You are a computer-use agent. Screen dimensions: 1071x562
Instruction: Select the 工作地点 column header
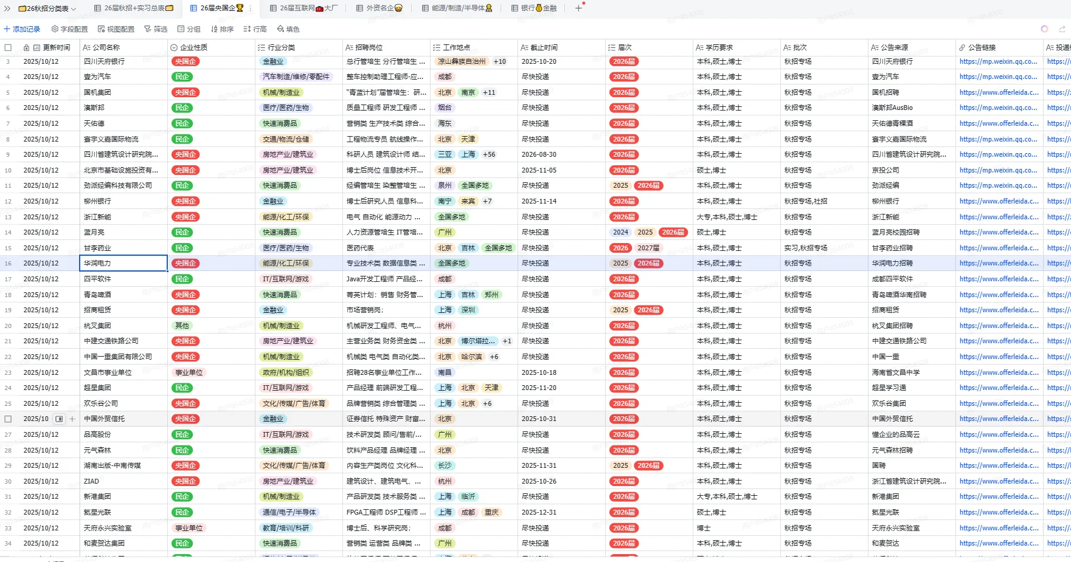474,47
